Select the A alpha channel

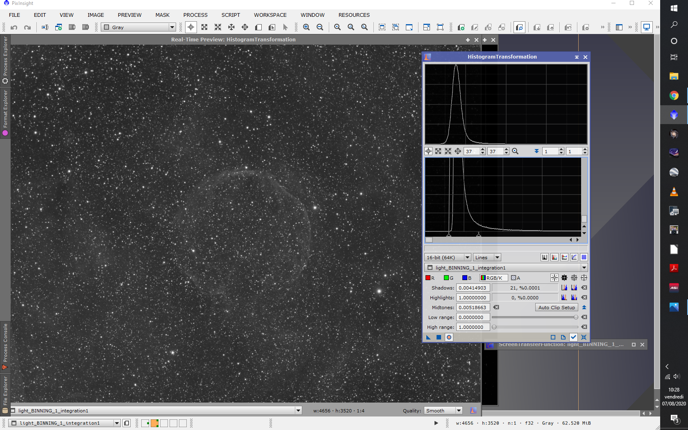(516, 278)
